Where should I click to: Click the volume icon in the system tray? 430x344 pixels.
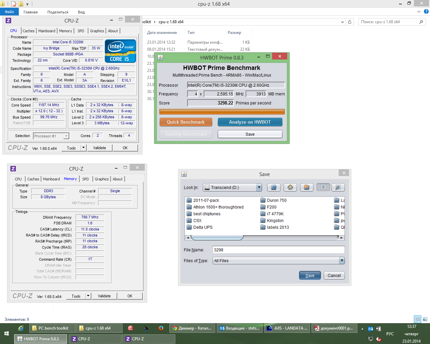coord(379,339)
